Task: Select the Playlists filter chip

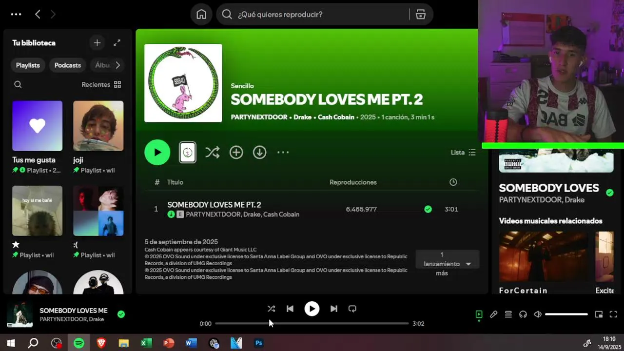Action: tap(28, 65)
